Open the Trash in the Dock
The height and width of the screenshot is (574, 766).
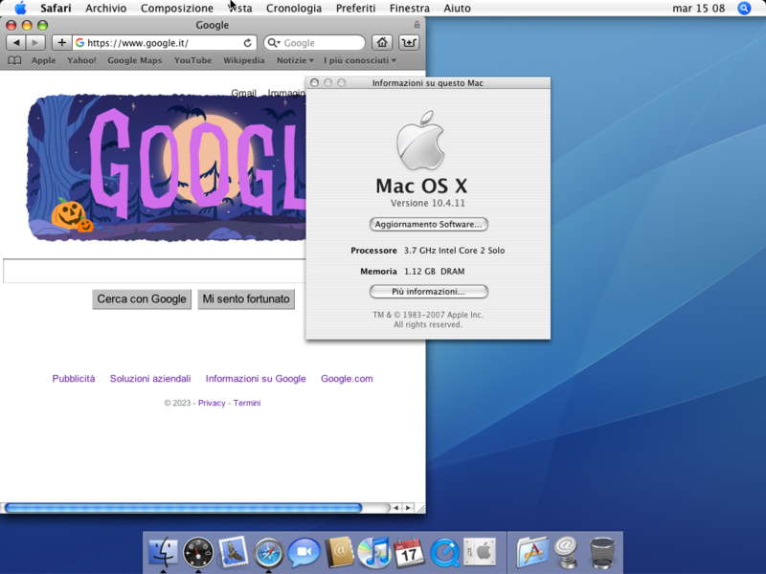coord(602,552)
